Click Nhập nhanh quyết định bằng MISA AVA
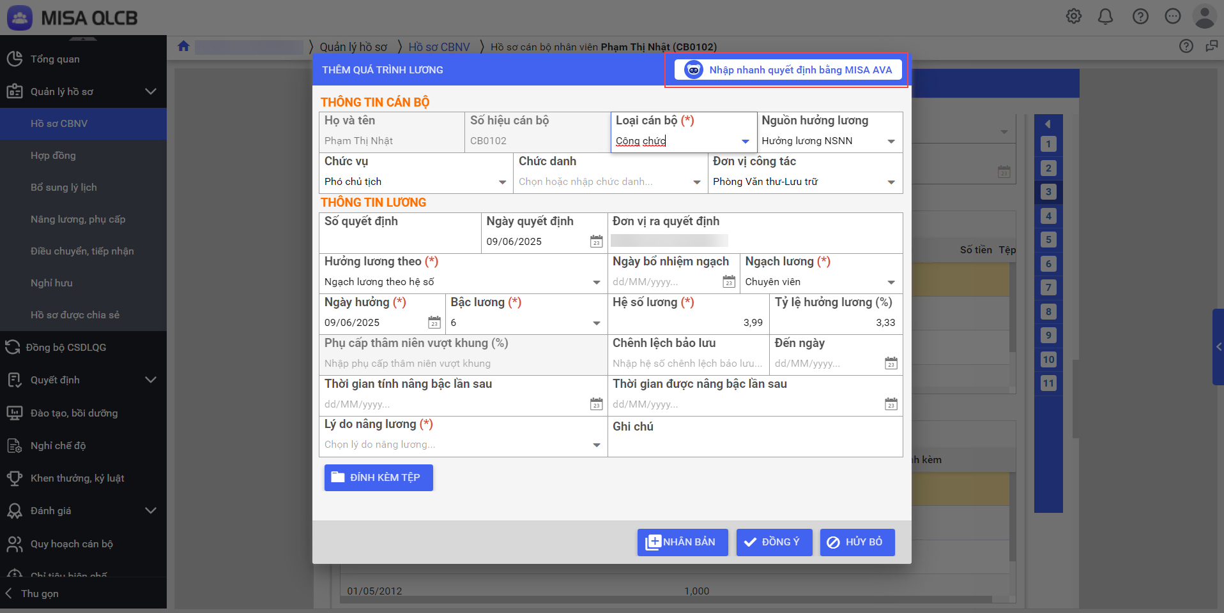Screen dimensions: 1224x613 pos(788,70)
